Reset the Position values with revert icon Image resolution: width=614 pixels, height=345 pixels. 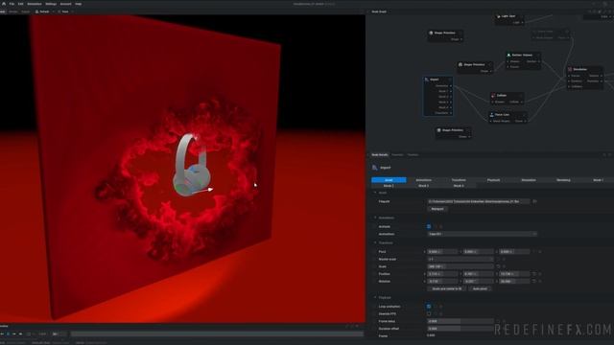tap(534, 274)
